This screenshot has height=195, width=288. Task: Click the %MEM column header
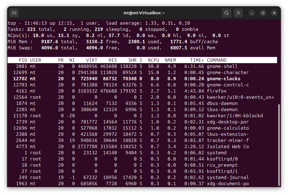click(170, 60)
